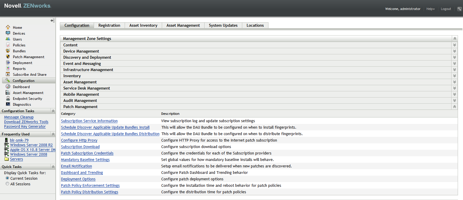Switch to the System Updates tab
The width and height of the screenshot is (463, 200).
point(223,26)
